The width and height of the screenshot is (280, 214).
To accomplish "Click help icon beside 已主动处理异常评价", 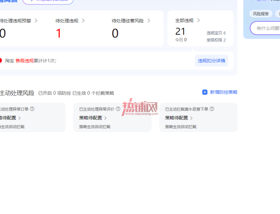I will coord(118,109).
